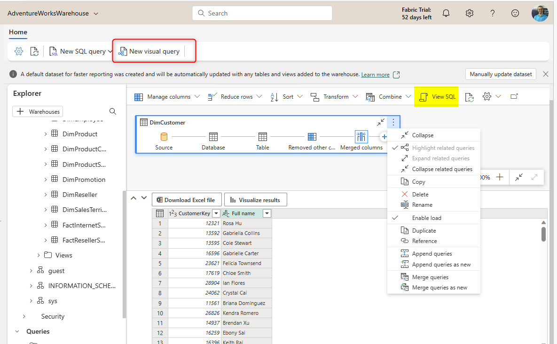
Task: Click the refresh icon in Home toolbar
Action: (34, 51)
